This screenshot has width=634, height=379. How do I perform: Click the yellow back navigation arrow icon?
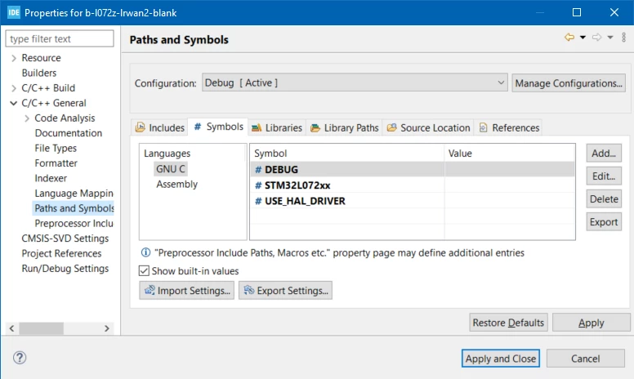point(569,38)
